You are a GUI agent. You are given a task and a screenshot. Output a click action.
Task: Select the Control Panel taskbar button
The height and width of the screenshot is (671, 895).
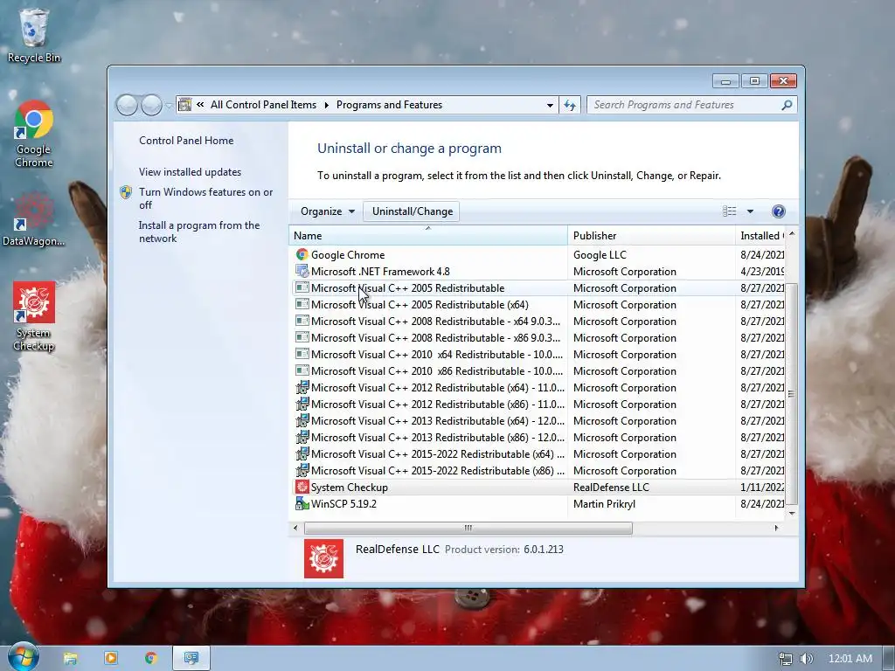click(191, 658)
